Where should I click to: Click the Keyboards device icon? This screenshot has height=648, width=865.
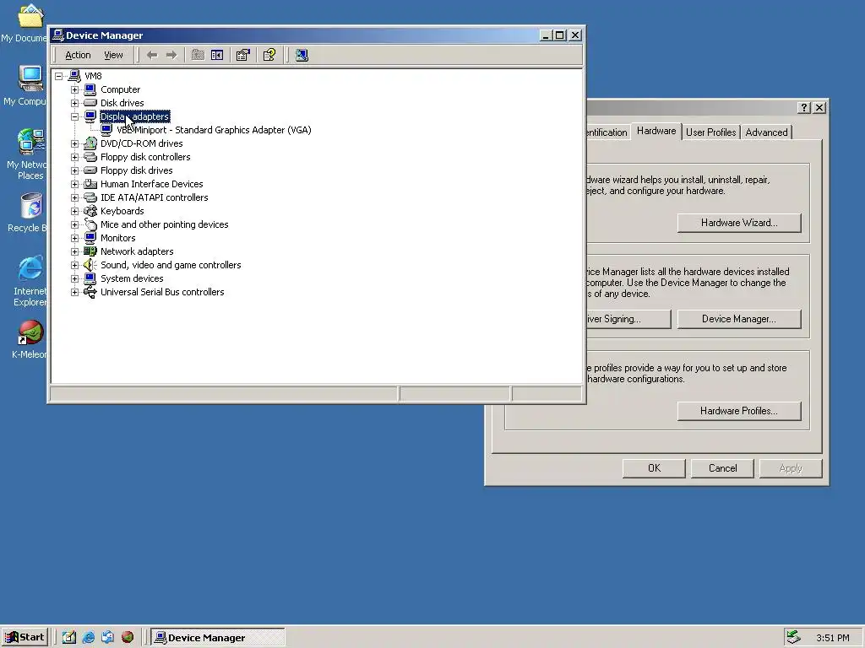(90, 211)
